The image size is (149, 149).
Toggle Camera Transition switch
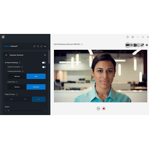tap(44, 67)
